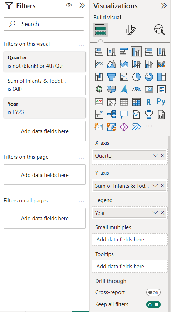
Task: Toggle Cross-report drill through switch
Action: coord(153,293)
